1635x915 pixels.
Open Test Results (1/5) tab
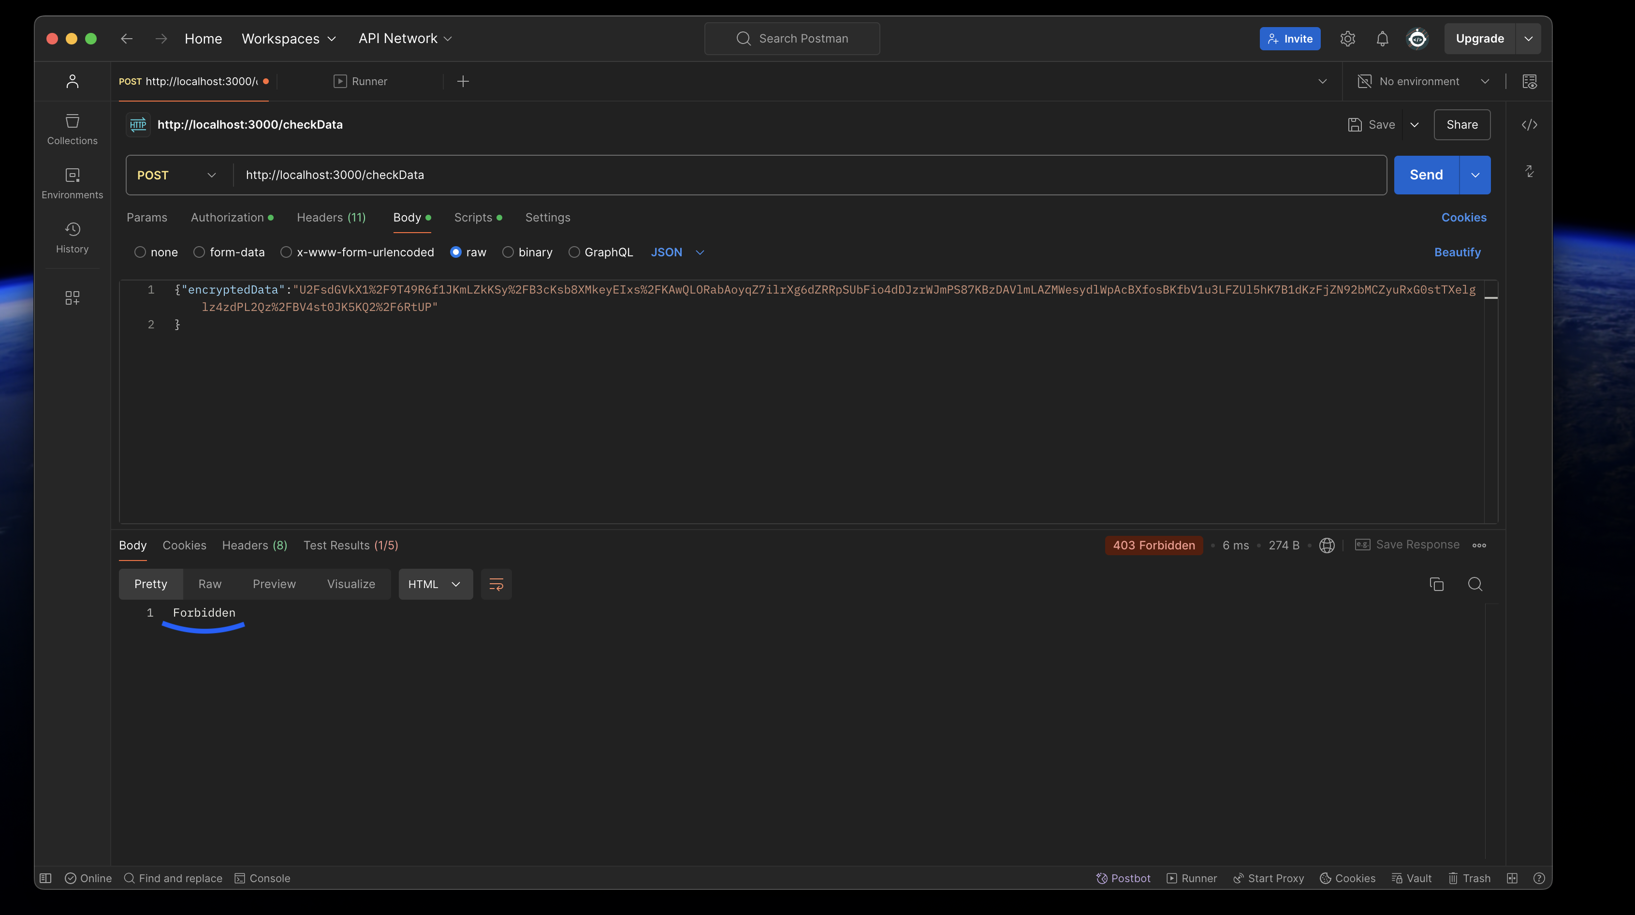point(351,546)
